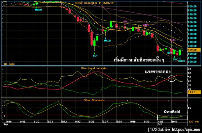202x133 pixels.
Task: Select the 9/21 date label
Action: pyautogui.click(x=50, y=122)
